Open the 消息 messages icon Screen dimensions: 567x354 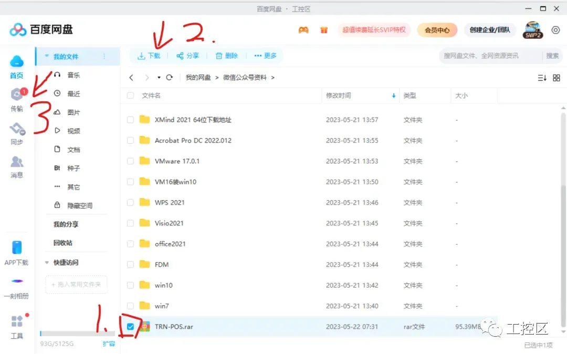[17, 162]
